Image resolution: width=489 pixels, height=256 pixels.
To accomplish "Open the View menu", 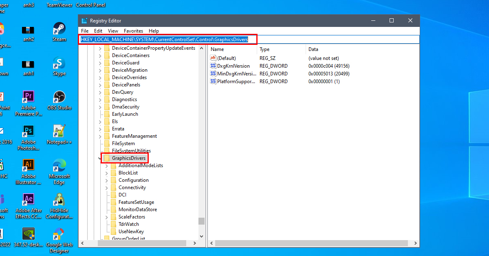I will click(113, 31).
